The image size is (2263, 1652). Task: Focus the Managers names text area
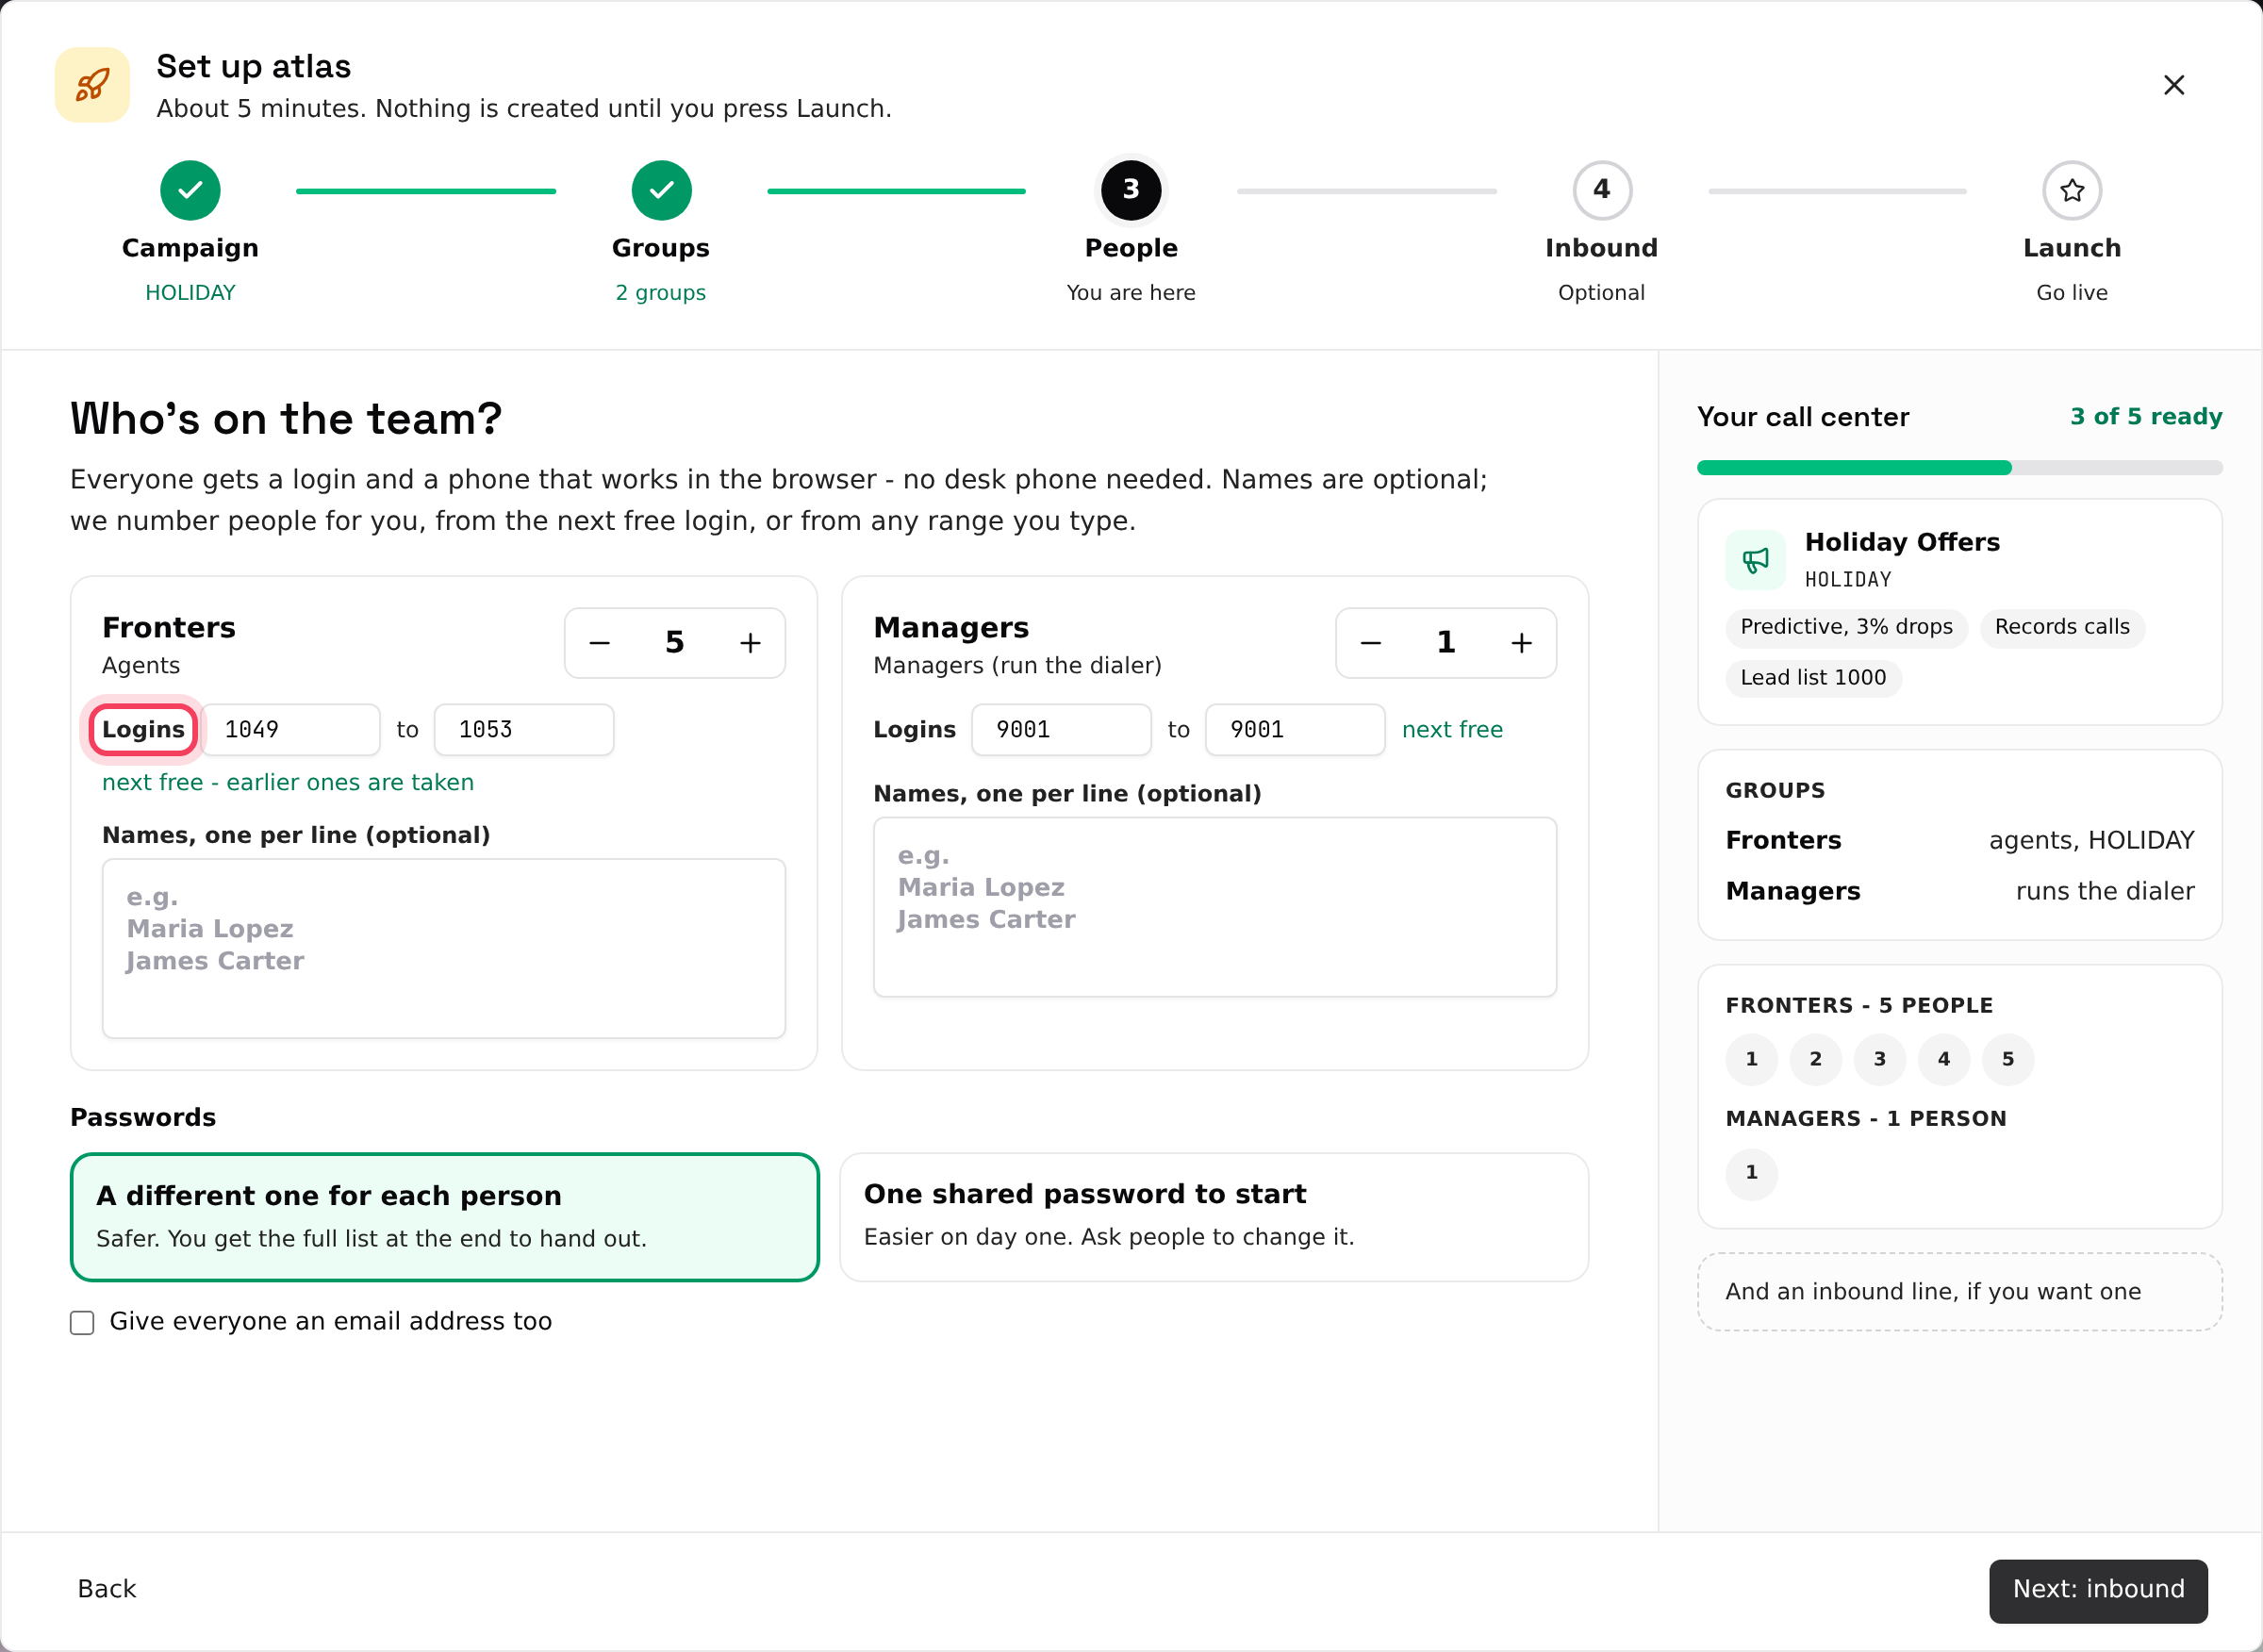(x=1215, y=907)
